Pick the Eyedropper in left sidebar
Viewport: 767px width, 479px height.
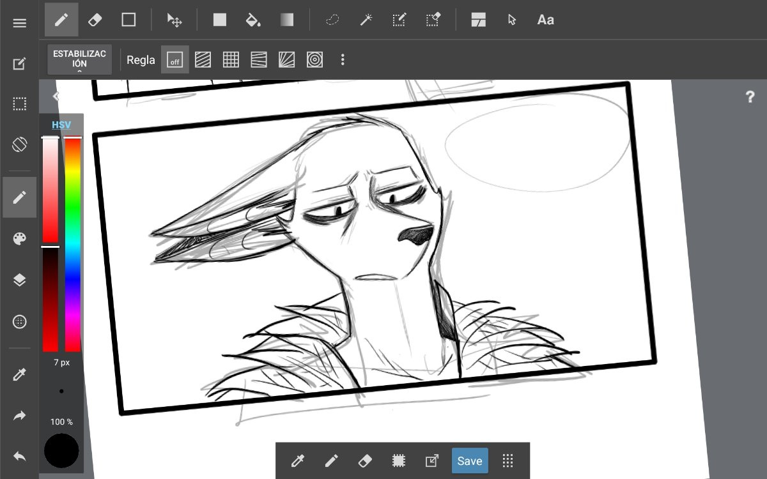[x=19, y=374]
